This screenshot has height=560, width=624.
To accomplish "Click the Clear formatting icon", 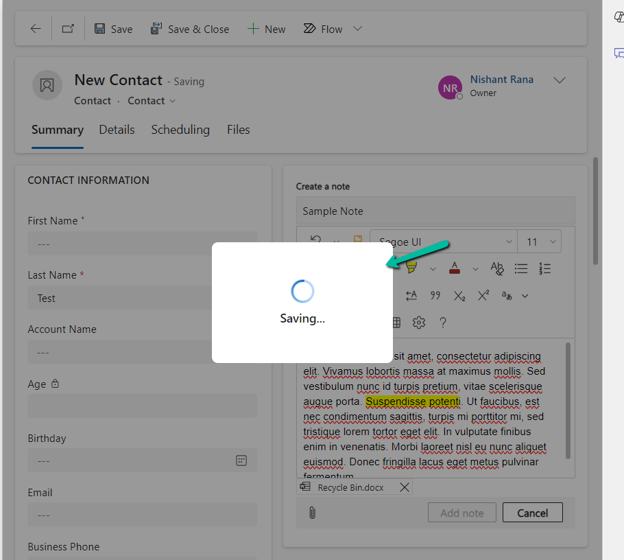I will tap(496, 268).
